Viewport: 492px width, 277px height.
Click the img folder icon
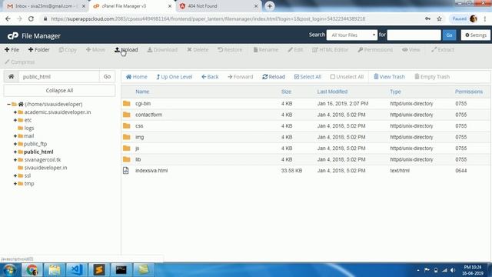tap(126, 137)
